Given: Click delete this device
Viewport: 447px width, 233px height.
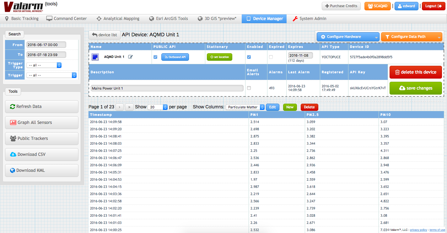Looking at the screenshot, I should pos(416,72).
